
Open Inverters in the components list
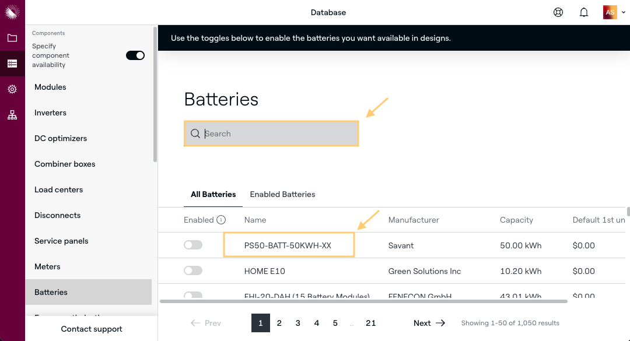tap(51, 113)
